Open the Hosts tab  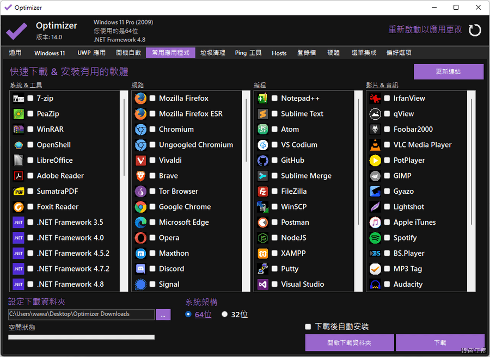279,53
